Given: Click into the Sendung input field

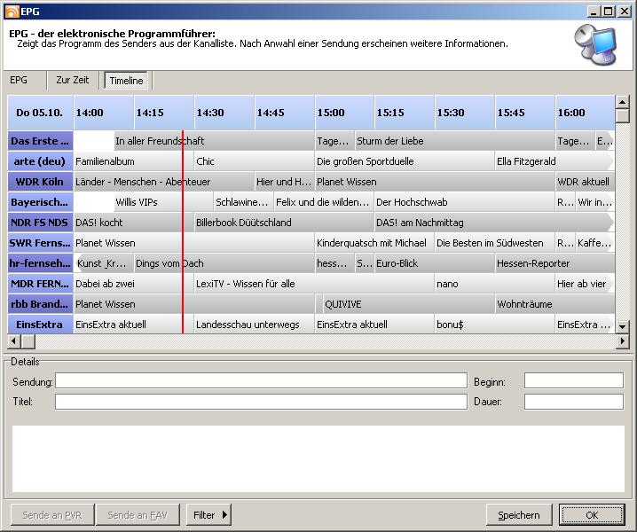Looking at the screenshot, I should pyautogui.click(x=261, y=381).
